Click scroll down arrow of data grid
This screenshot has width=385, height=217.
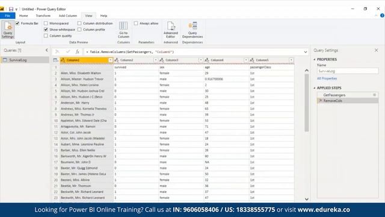tap(307, 199)
